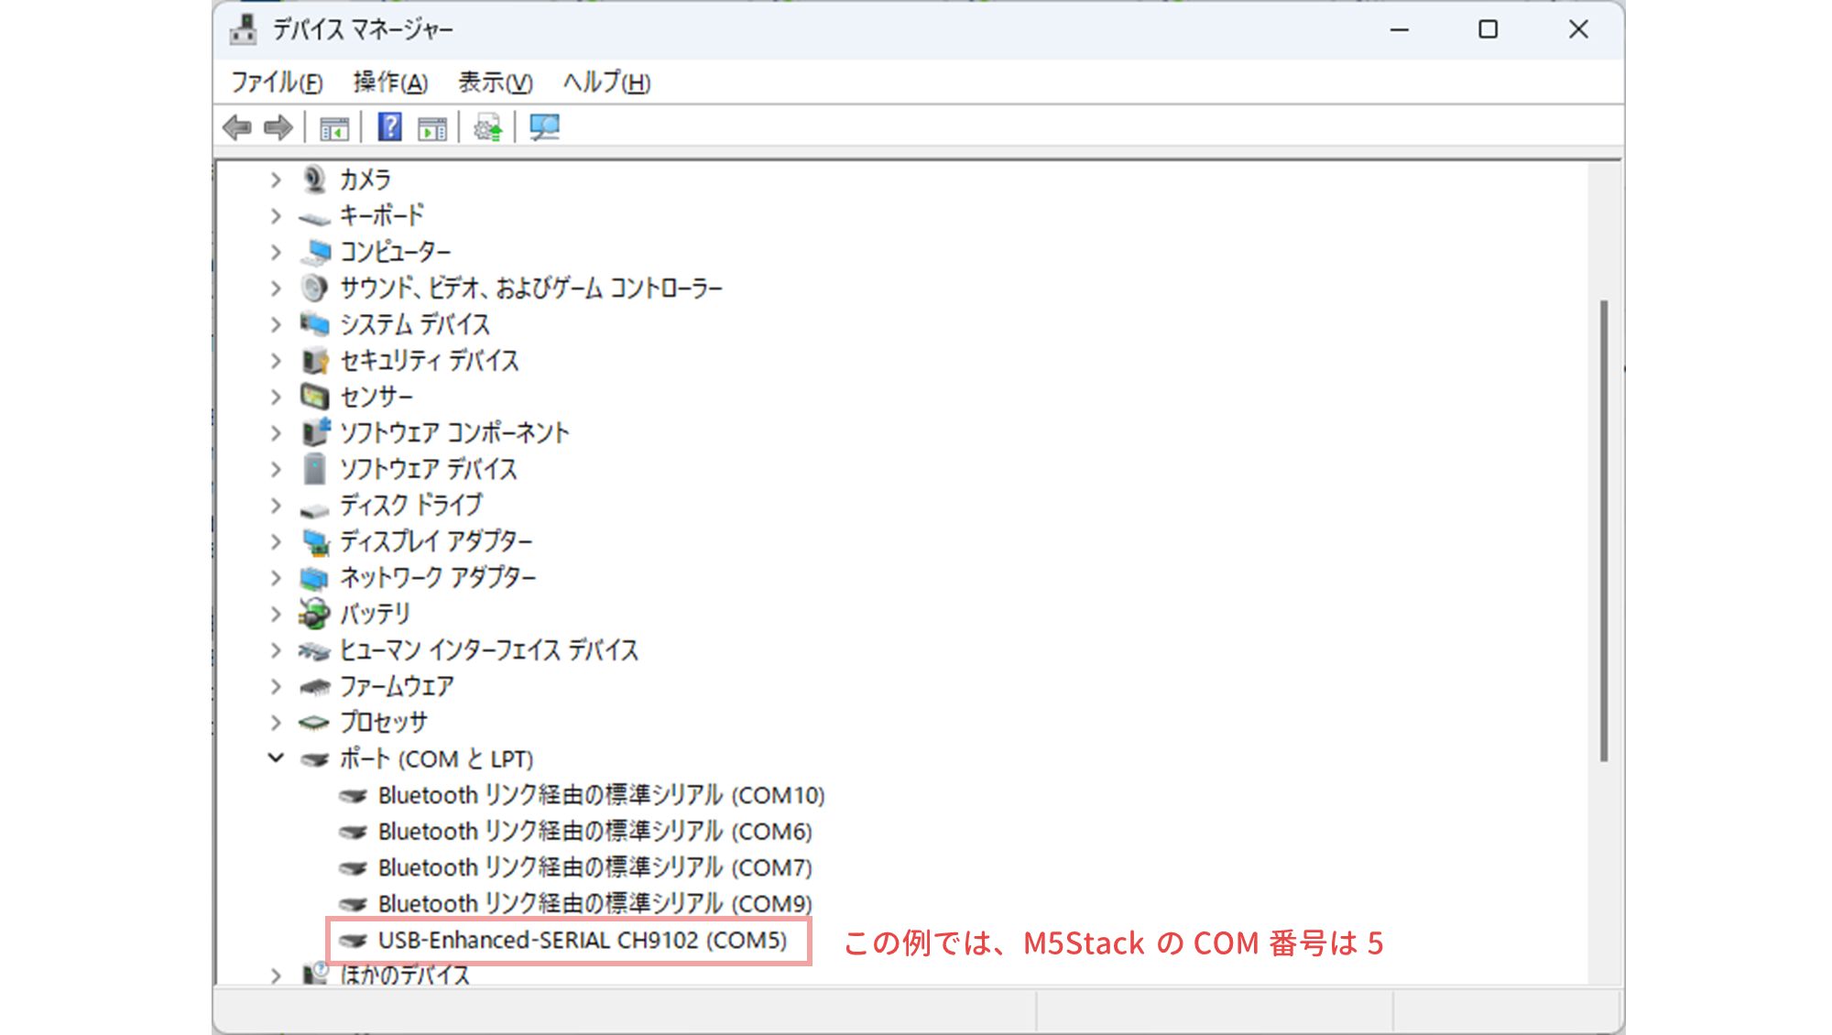The image size is (1832, 1035).
Task: Click the action pane toolbar icon
Action: tap(432, 127)
